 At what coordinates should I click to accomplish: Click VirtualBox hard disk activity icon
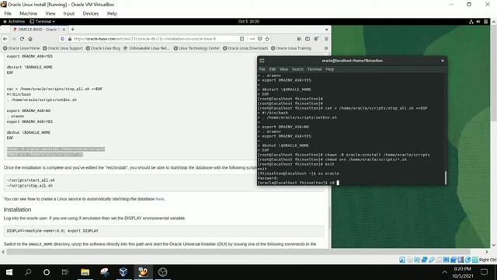pos(402,260)
